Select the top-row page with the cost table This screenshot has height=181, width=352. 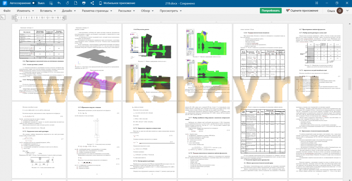click(260, 62)
